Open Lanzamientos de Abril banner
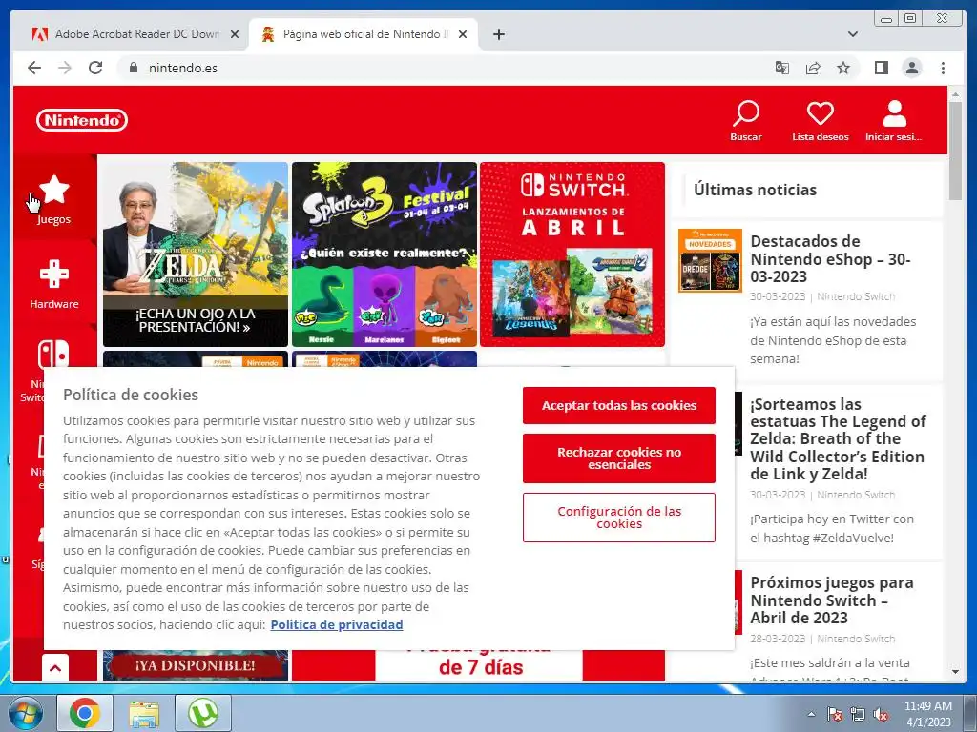The height and width of the screenshot is (732, 977). pos(572,254)
